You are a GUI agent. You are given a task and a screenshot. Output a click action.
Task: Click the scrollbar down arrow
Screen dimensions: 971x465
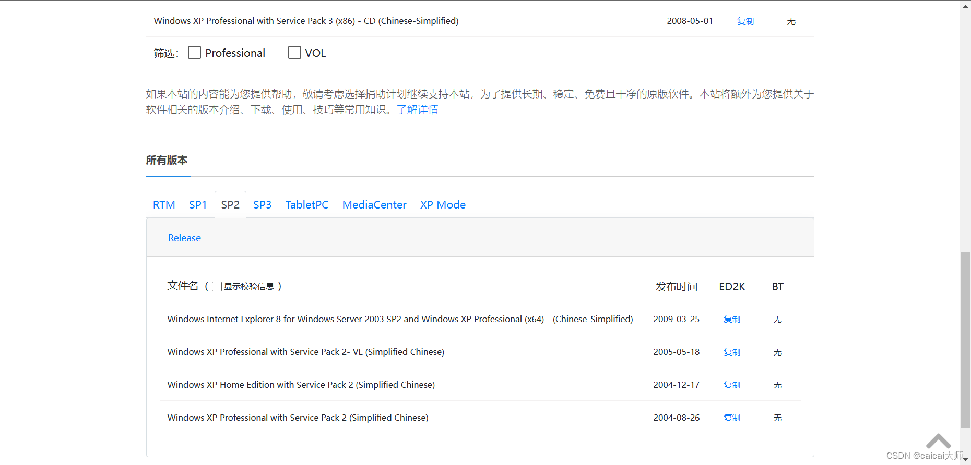[x=966, y=460]
